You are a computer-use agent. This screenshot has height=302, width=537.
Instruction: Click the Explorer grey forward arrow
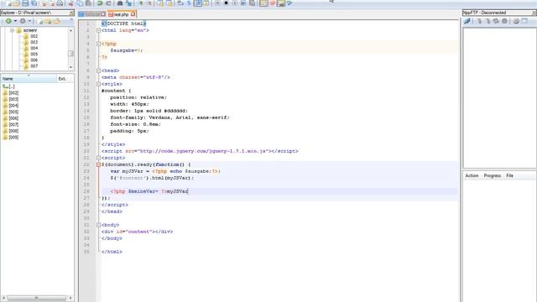pos(23,21)
